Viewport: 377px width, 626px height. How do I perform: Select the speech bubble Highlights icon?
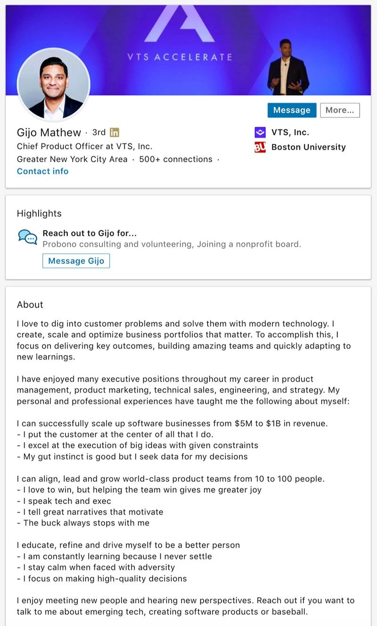(x=27, y=237)
